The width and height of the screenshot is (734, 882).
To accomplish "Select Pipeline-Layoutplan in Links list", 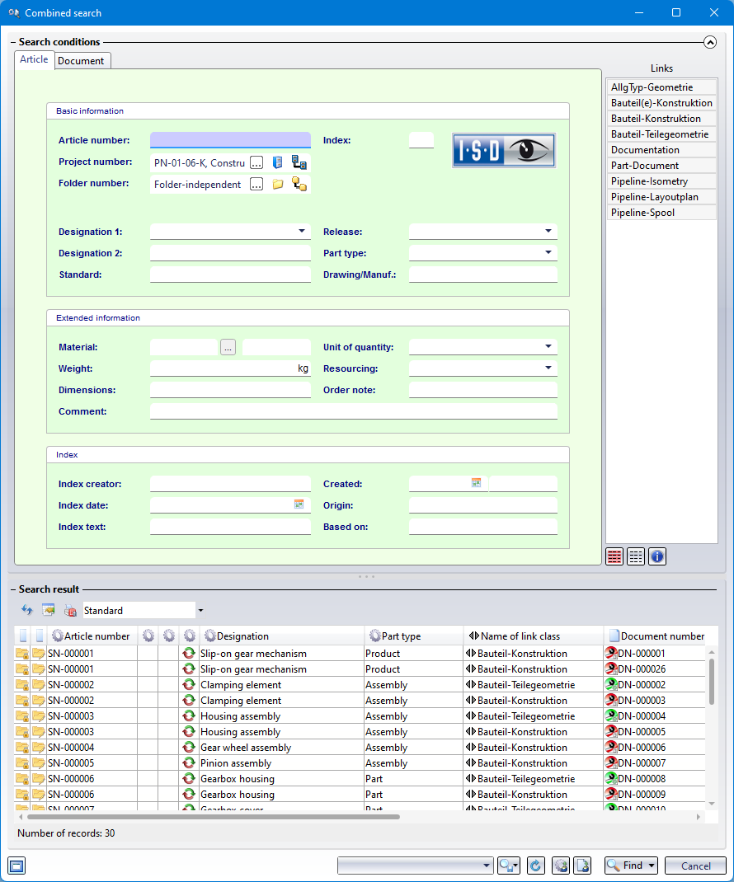I will point(661,197).
